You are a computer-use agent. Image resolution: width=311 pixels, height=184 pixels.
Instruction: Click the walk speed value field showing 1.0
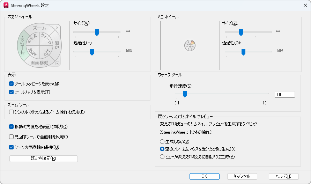click(x=284, y=95)
